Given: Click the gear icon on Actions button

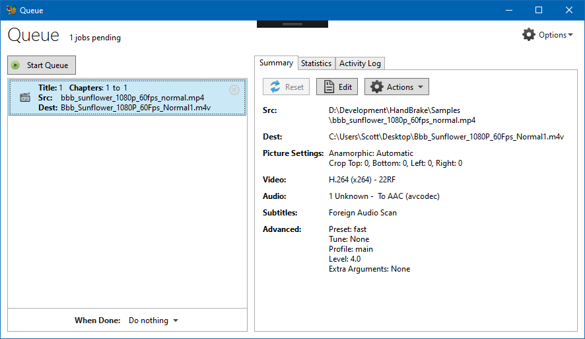Looking at the screenshot, I should pyautogui.click(x=377, y=87).
